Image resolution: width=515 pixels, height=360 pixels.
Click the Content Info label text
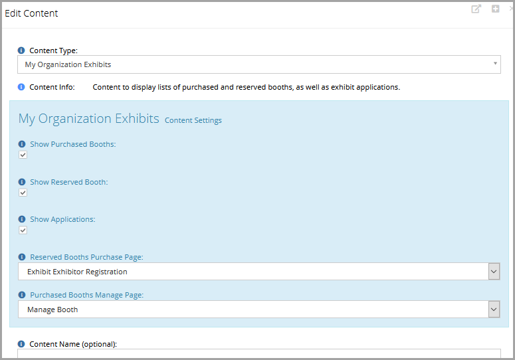(52, 87)
